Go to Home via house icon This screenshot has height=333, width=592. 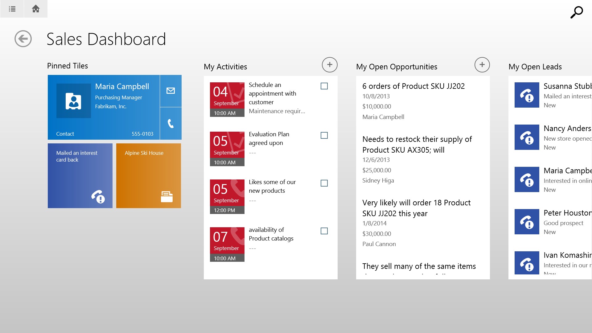click(x=36, y=9)
